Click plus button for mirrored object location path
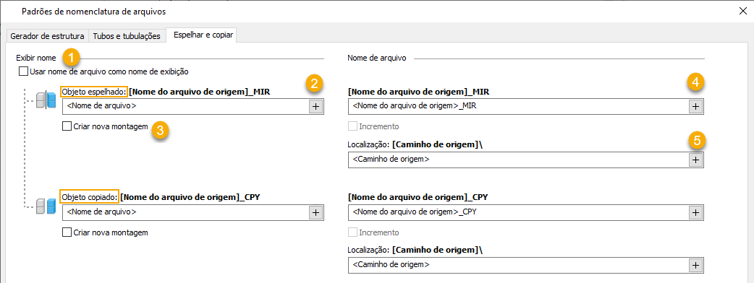Image resolution: width=754 pixels, height=283 pixels. click(695, 160)
